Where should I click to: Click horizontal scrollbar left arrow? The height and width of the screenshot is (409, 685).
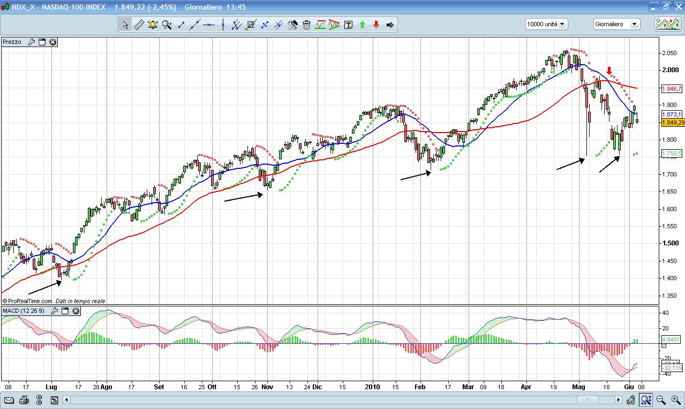pos(66,400)
